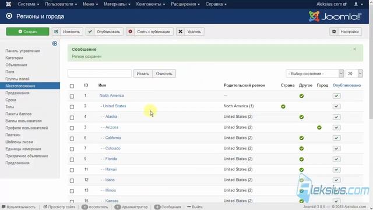The height and width of the screenshot is (210, 373).
Task: Open the Материалы menu
Action: (x=117, y=4)
